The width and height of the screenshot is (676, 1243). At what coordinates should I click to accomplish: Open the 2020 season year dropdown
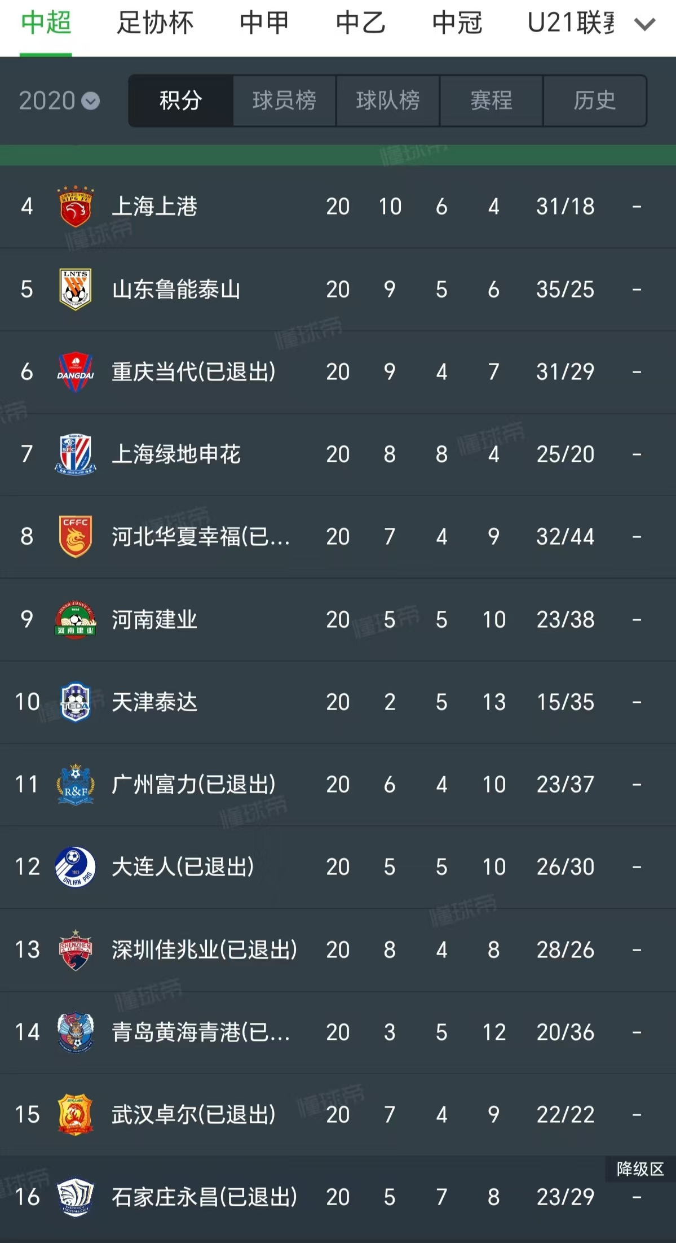point(58,100)
